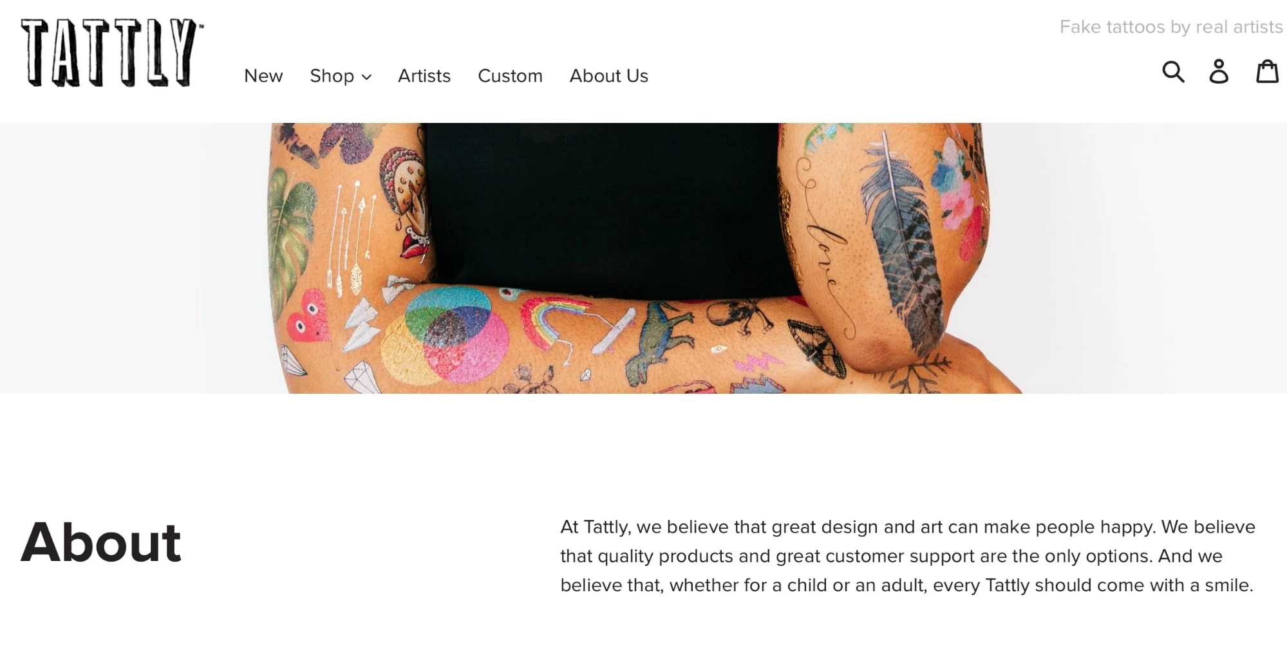The height and width of the screenshot is (662, 1287).
Task: Select About Us in the navigation
Action: click(608, 76)
